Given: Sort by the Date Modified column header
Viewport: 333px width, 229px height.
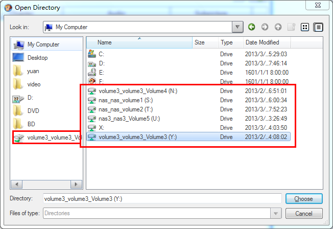Looking at the screenshot, I should point(267,42).
